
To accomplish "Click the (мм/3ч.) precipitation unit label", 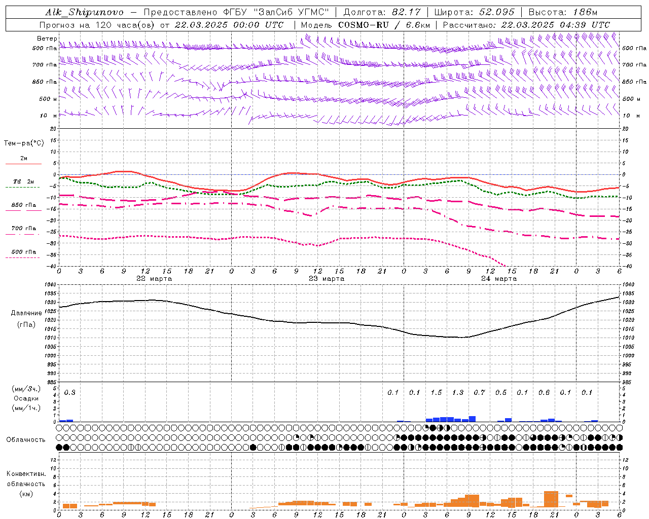I will [x=26, y=389].
